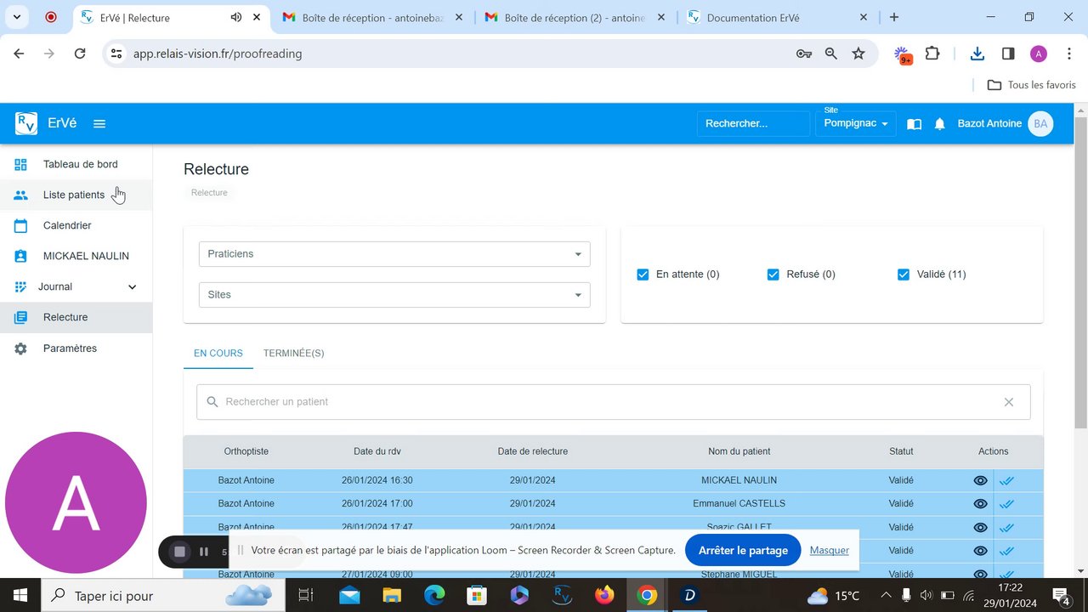Open the documentation book icon in header
The image size is (1088, 612).
914,124
